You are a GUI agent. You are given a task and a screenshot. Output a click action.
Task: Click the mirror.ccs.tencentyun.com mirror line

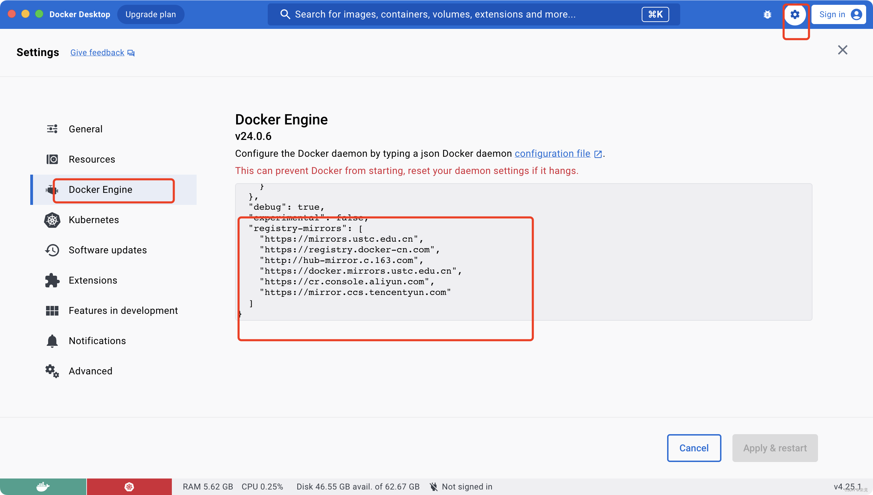point(355,293)
